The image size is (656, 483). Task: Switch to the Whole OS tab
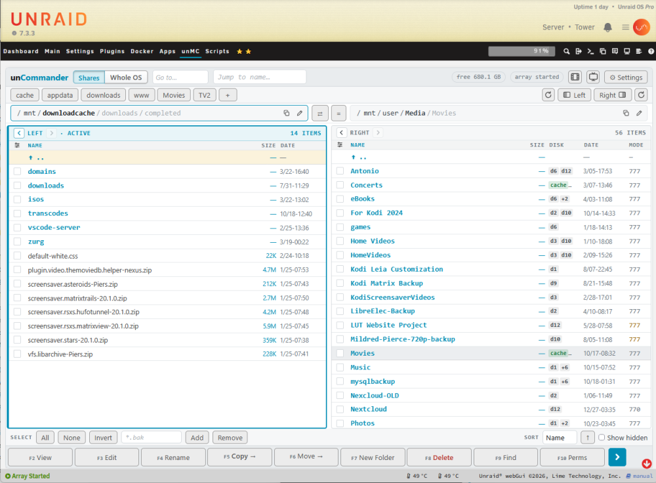pos(126,77)
